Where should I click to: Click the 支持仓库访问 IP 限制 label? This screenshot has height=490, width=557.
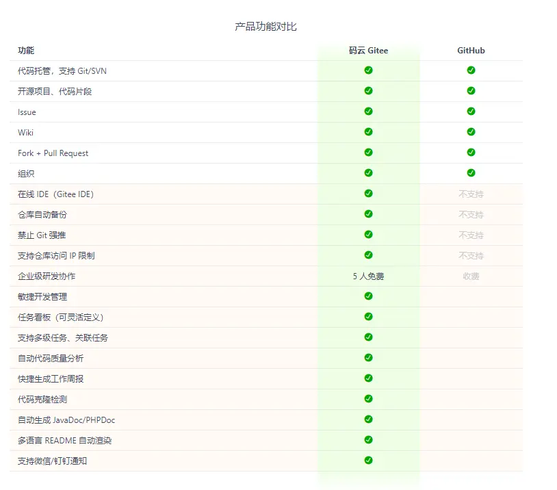click(x=56, y=256)
